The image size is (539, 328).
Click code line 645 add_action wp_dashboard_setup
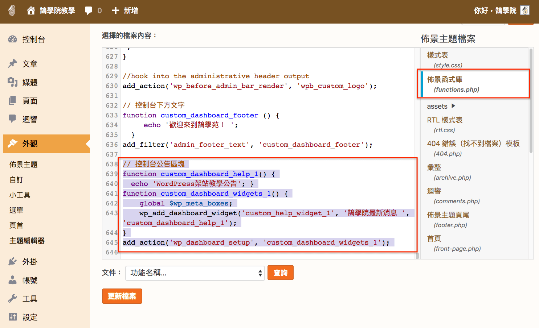(x=256, y=242)
